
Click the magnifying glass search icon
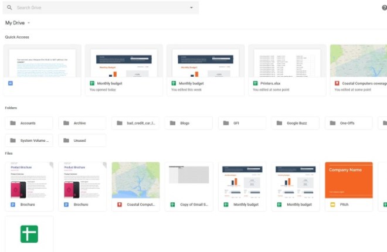[9, 8]
